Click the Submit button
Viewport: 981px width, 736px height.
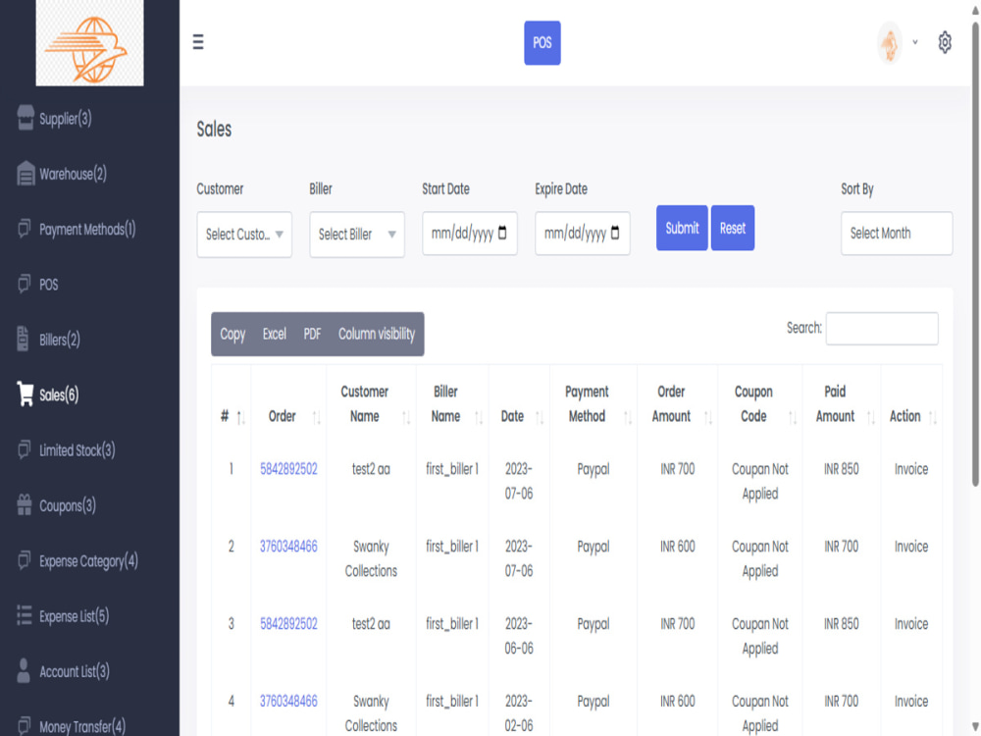point(682,228)
